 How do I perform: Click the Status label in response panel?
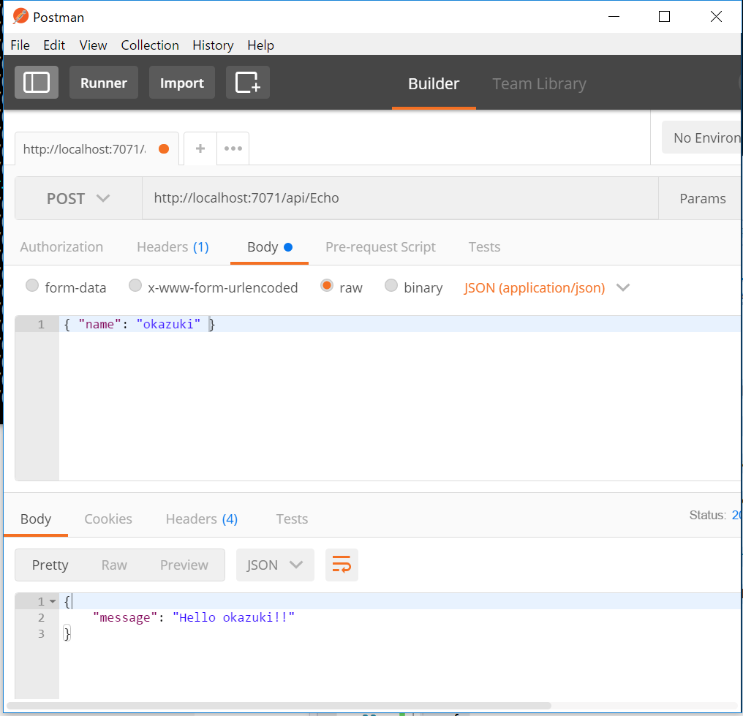pyautogui.click(x=707, y=515)
